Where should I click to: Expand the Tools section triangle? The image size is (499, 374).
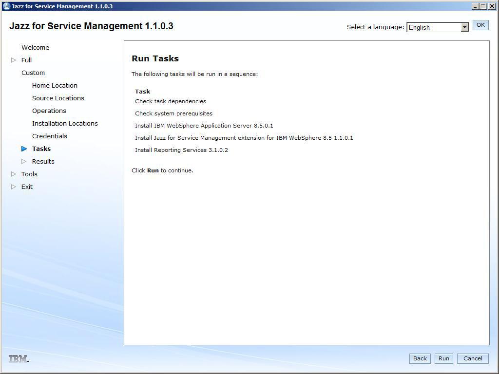13,174
